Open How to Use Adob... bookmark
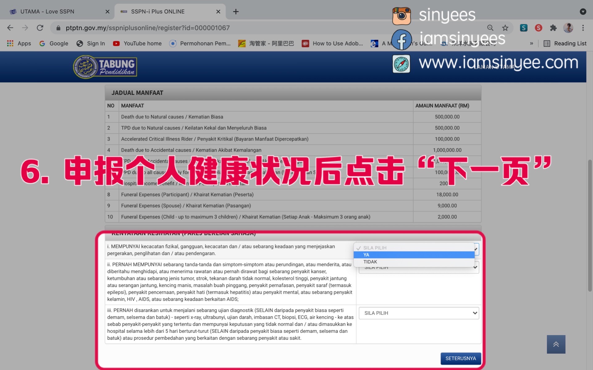The image size is (593, 370). point(332,43)
